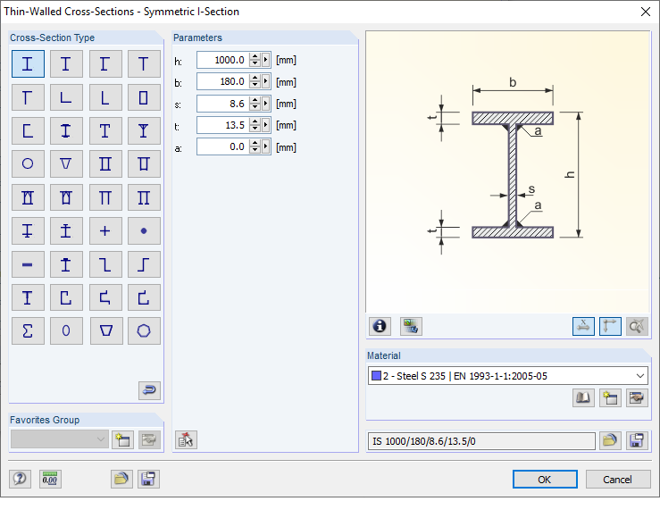Open the material library book icon
This screenshot has width=660, height=518.
coord(583,397)
